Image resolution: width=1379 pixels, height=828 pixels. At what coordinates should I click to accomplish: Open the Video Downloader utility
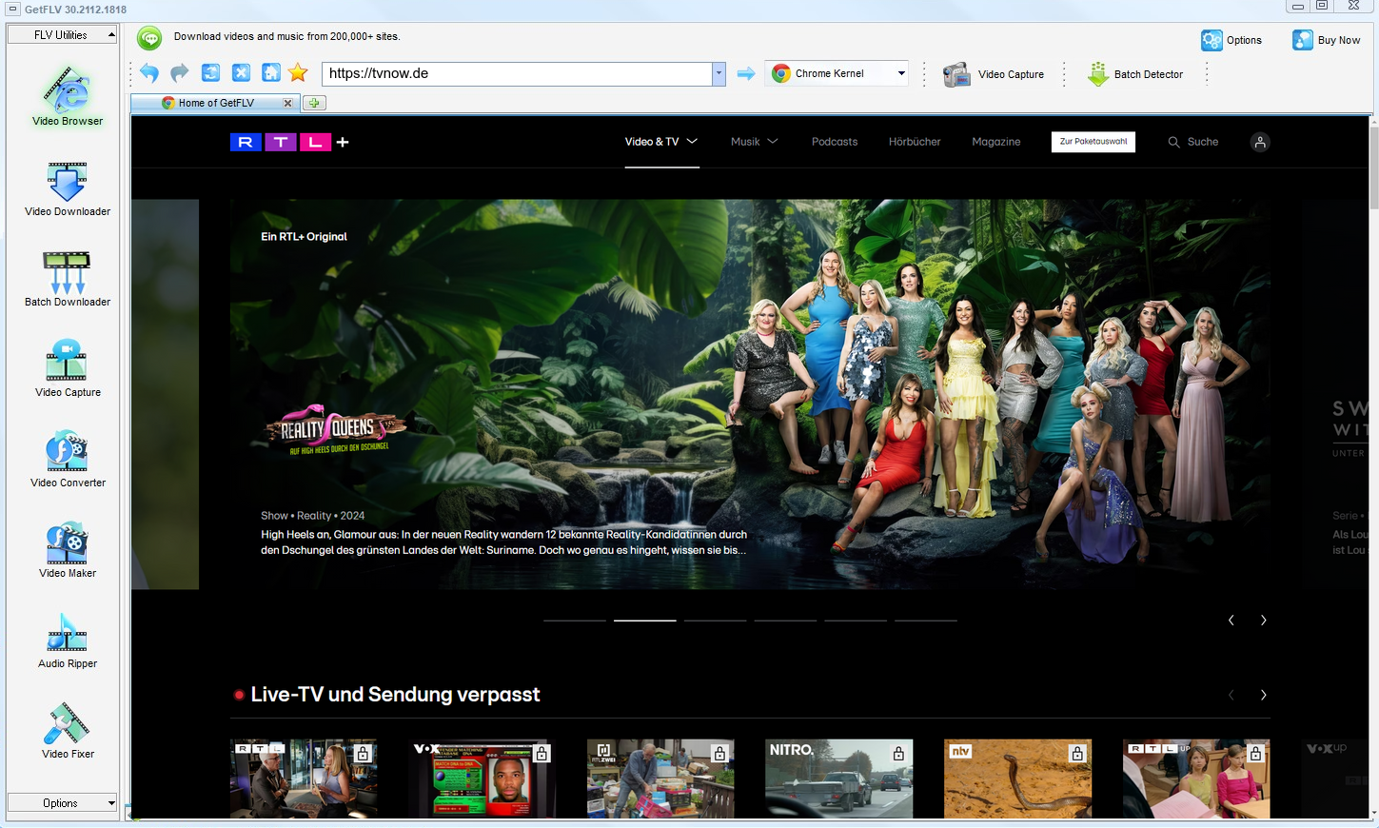(x=68, y=188)
